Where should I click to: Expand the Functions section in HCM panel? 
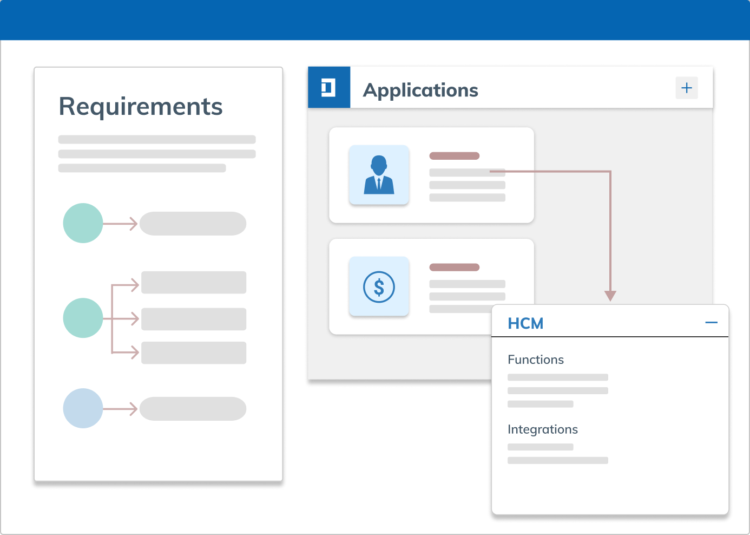(536, 360)
